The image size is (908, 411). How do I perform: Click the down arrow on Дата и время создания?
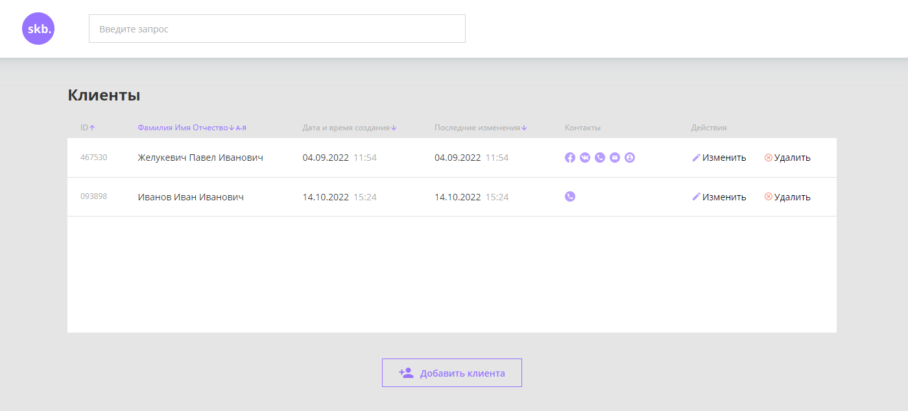[x=394, y=127]
